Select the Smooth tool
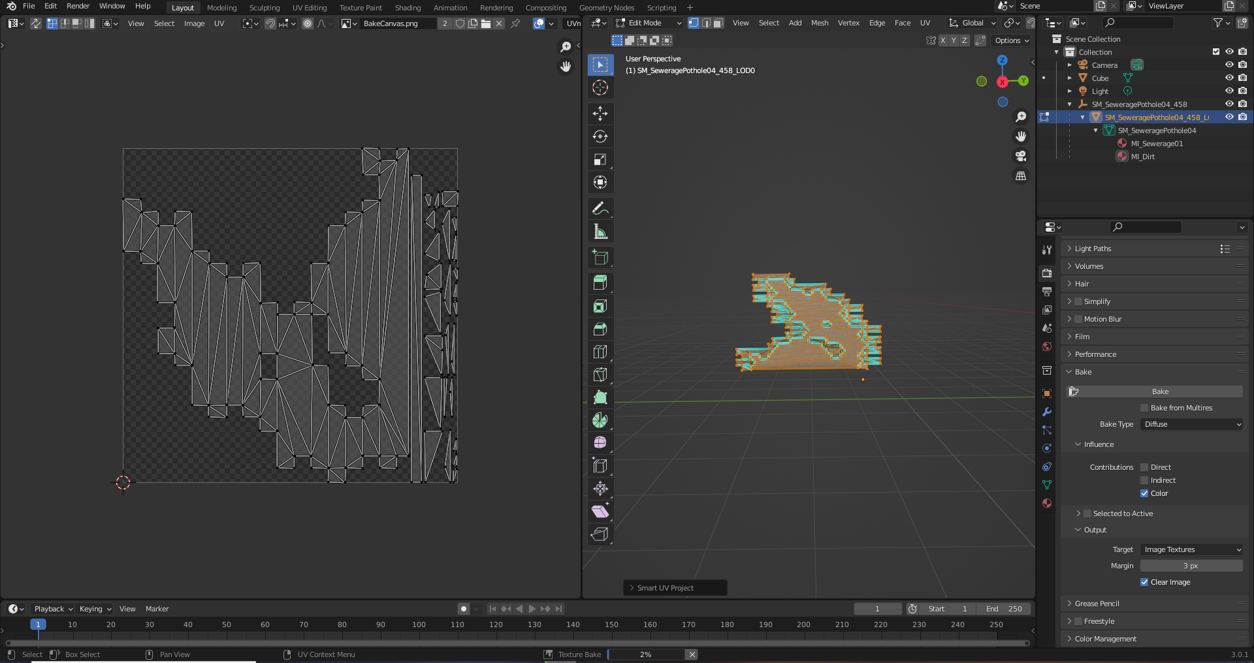 [600, 443]
